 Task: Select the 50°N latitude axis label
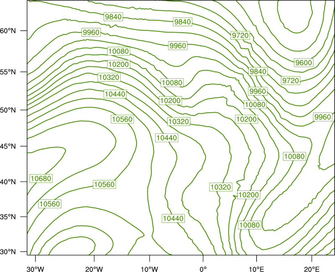(8, 110)
